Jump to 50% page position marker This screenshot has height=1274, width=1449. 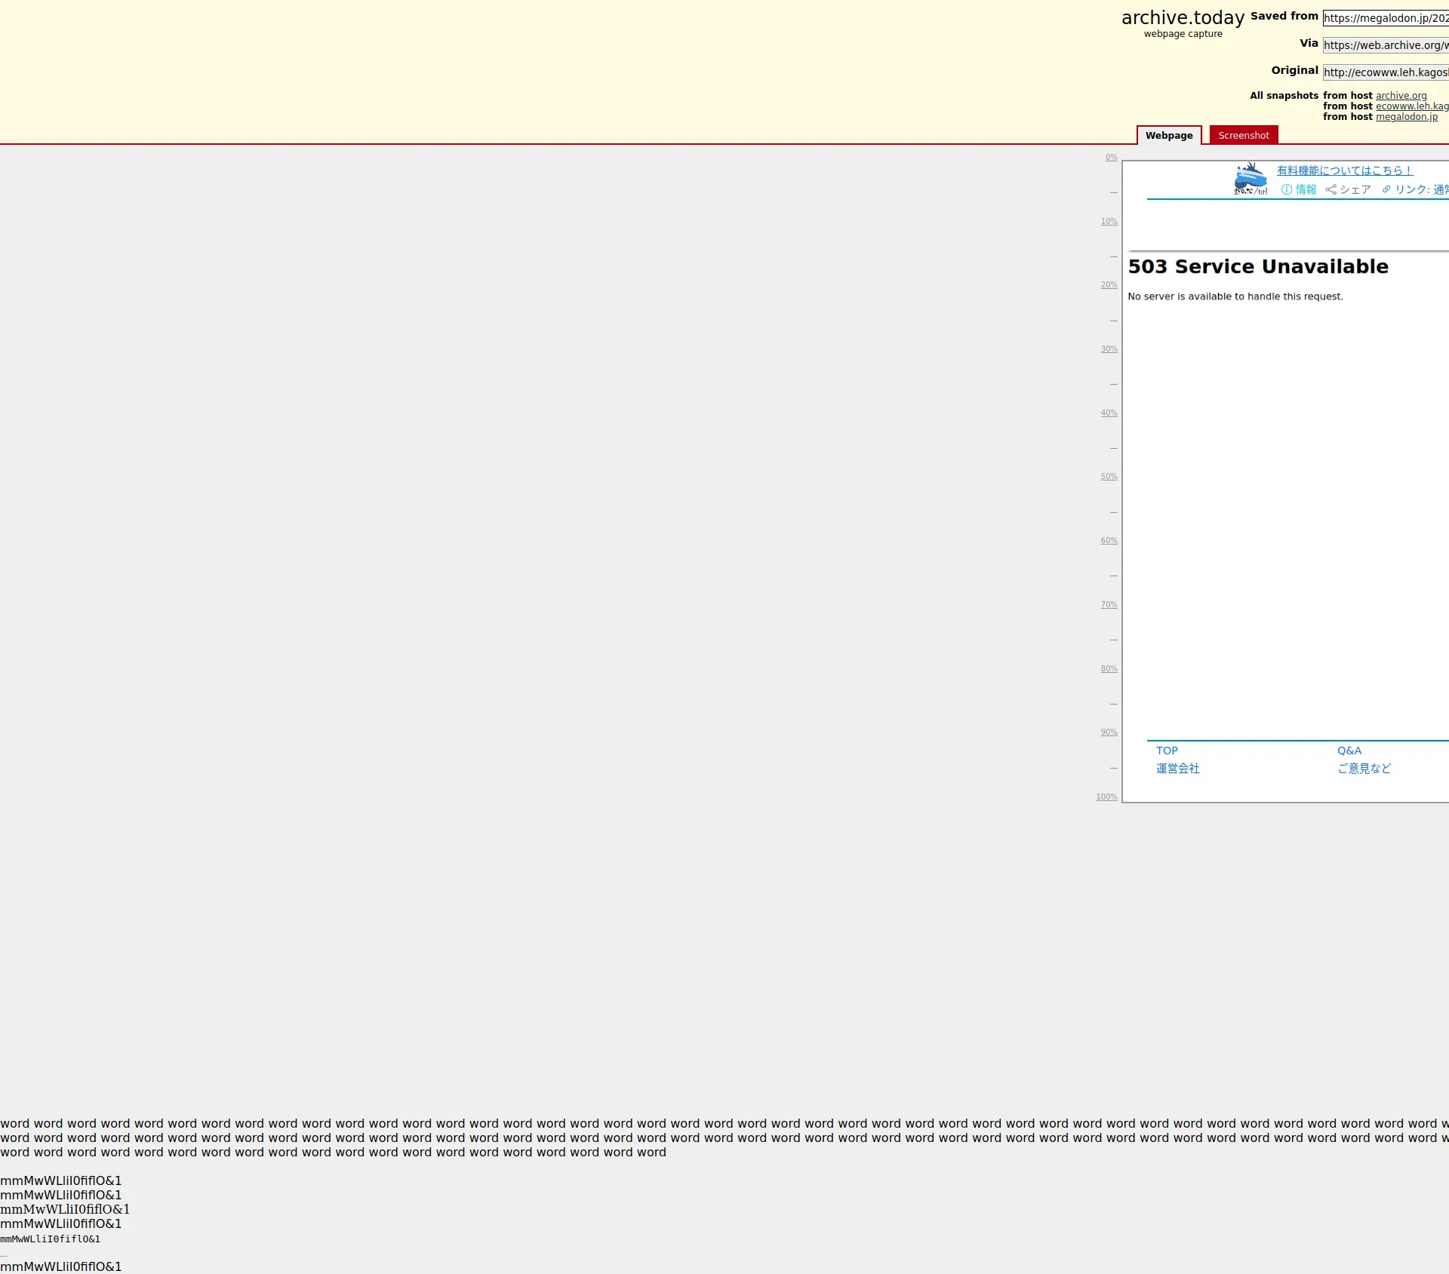1109,477
